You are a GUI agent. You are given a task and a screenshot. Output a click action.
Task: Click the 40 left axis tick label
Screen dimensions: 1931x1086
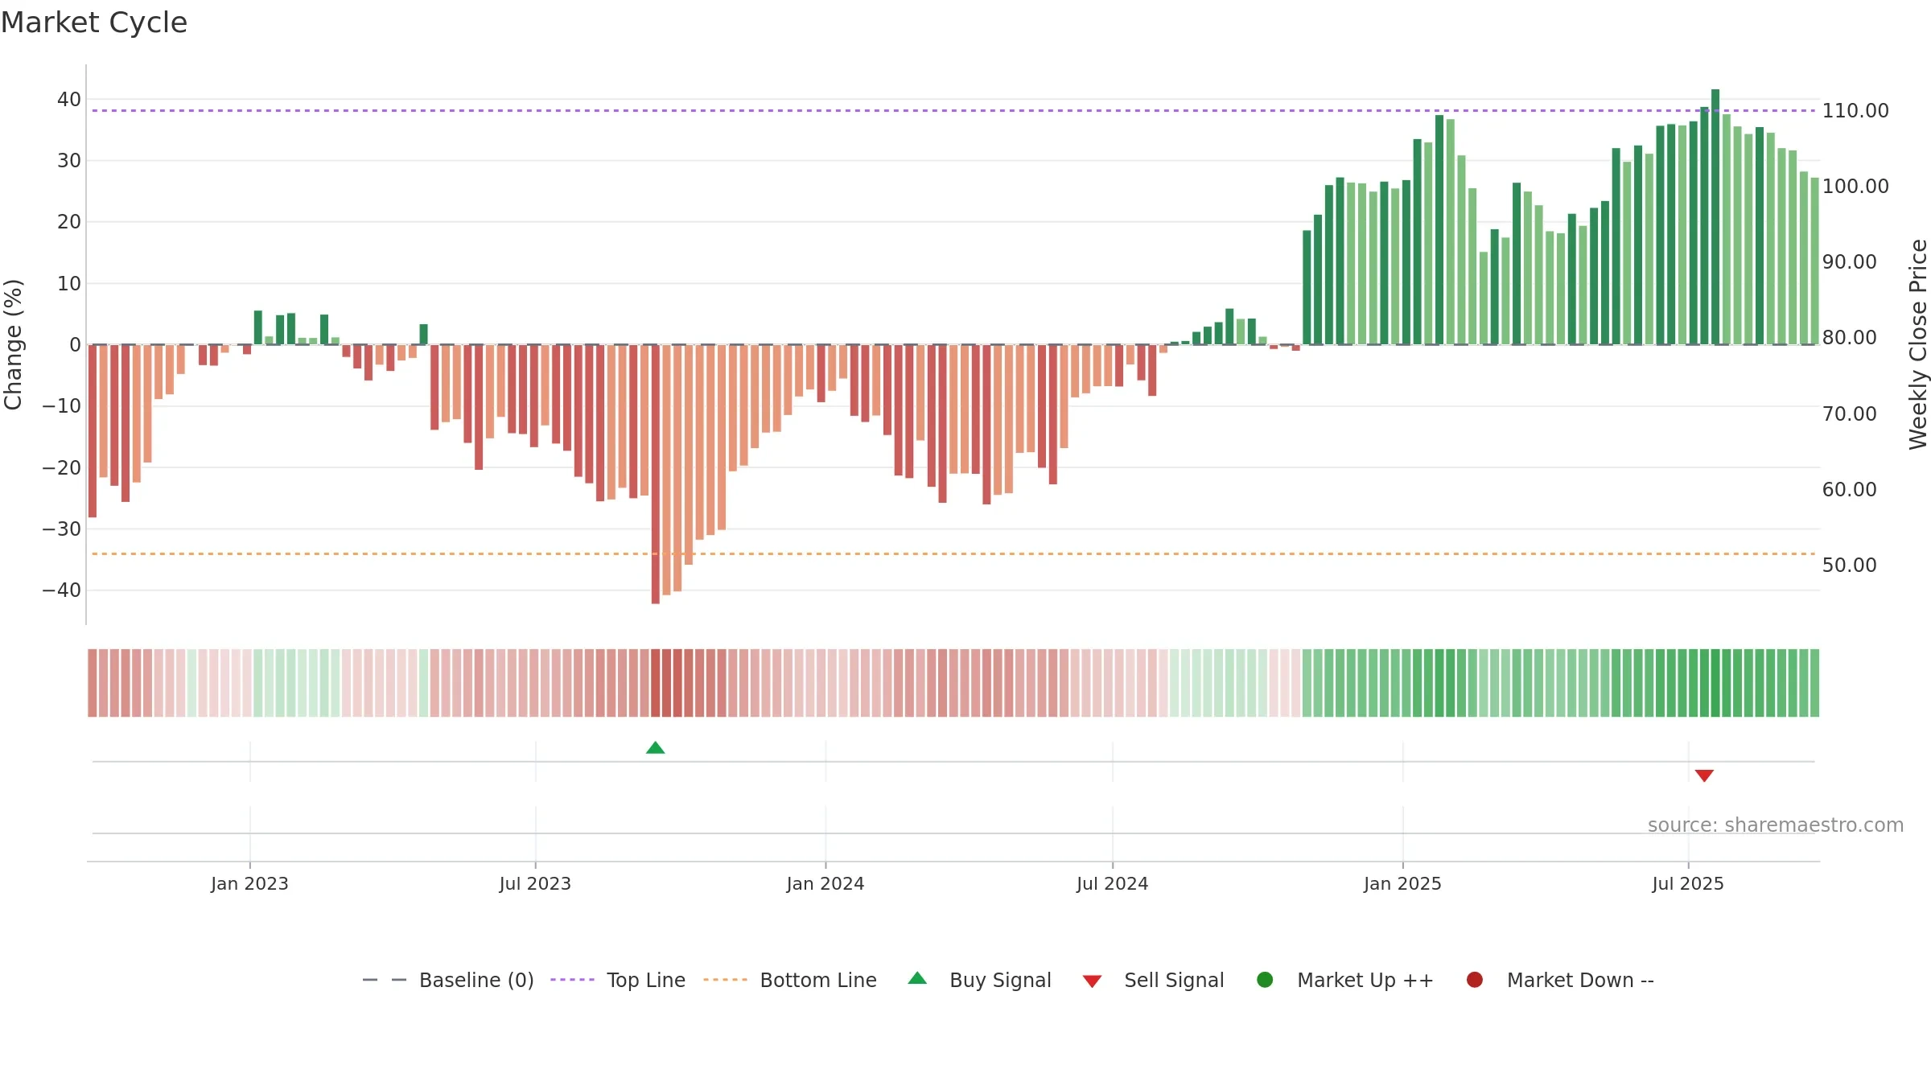pyautogui.click(x=69, y=99)
